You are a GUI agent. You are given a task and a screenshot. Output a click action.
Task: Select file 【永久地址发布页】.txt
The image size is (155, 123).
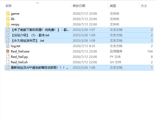[x=28, y=41]
